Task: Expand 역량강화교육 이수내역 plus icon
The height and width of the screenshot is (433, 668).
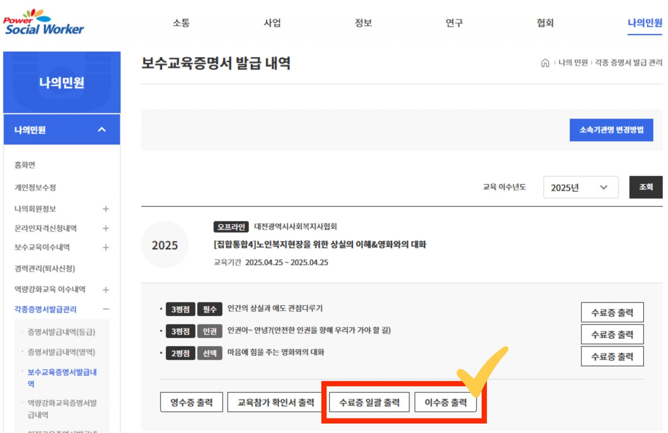Action: 106,290
